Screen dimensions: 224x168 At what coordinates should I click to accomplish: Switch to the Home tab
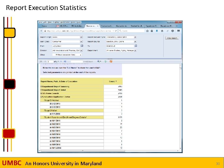(44, 26)
